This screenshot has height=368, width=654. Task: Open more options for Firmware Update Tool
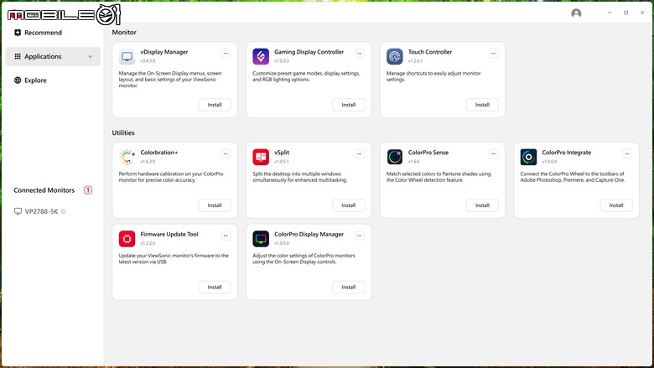226,236
